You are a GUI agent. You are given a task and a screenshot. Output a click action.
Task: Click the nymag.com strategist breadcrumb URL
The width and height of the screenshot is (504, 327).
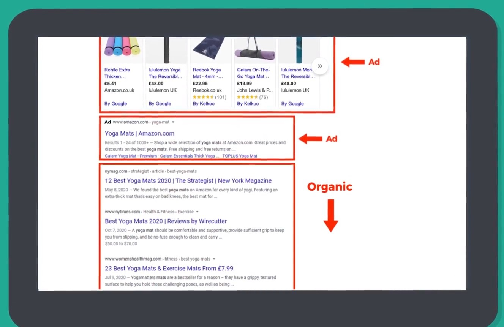151,171
